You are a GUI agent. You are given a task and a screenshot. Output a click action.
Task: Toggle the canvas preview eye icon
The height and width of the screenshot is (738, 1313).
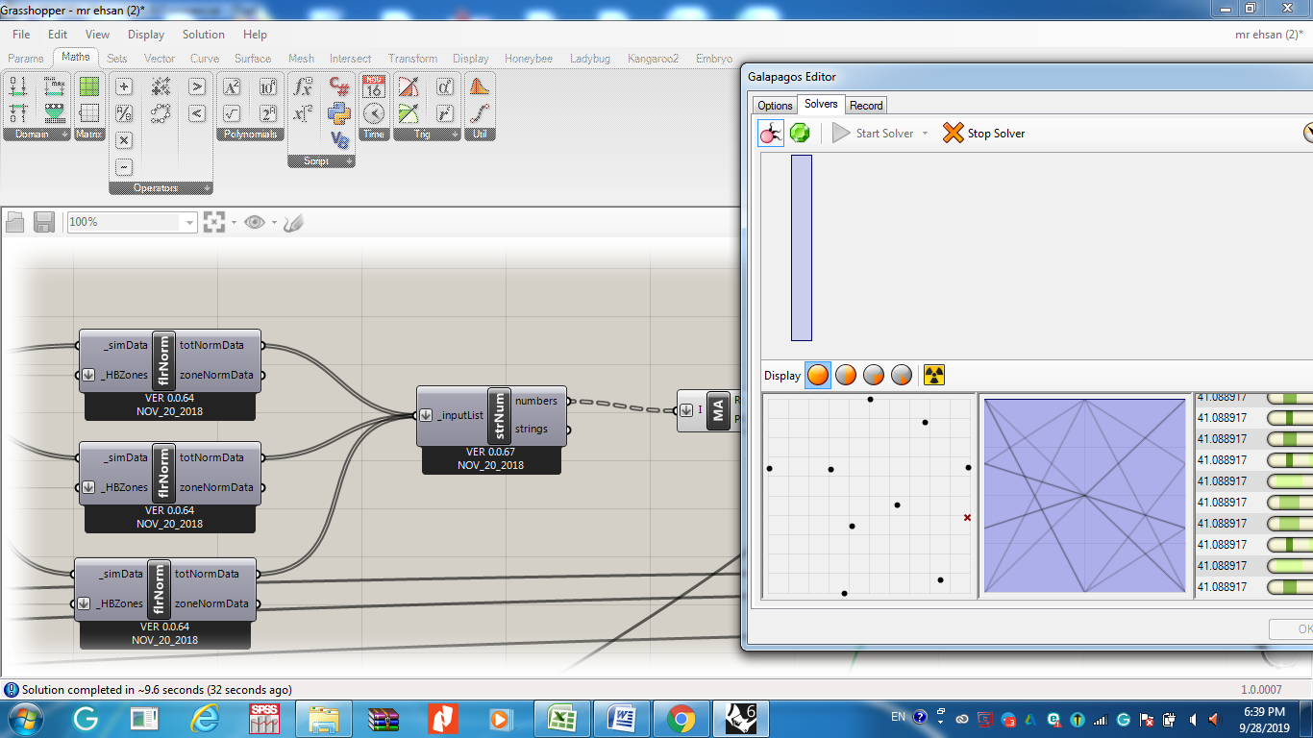coord(255,223)
